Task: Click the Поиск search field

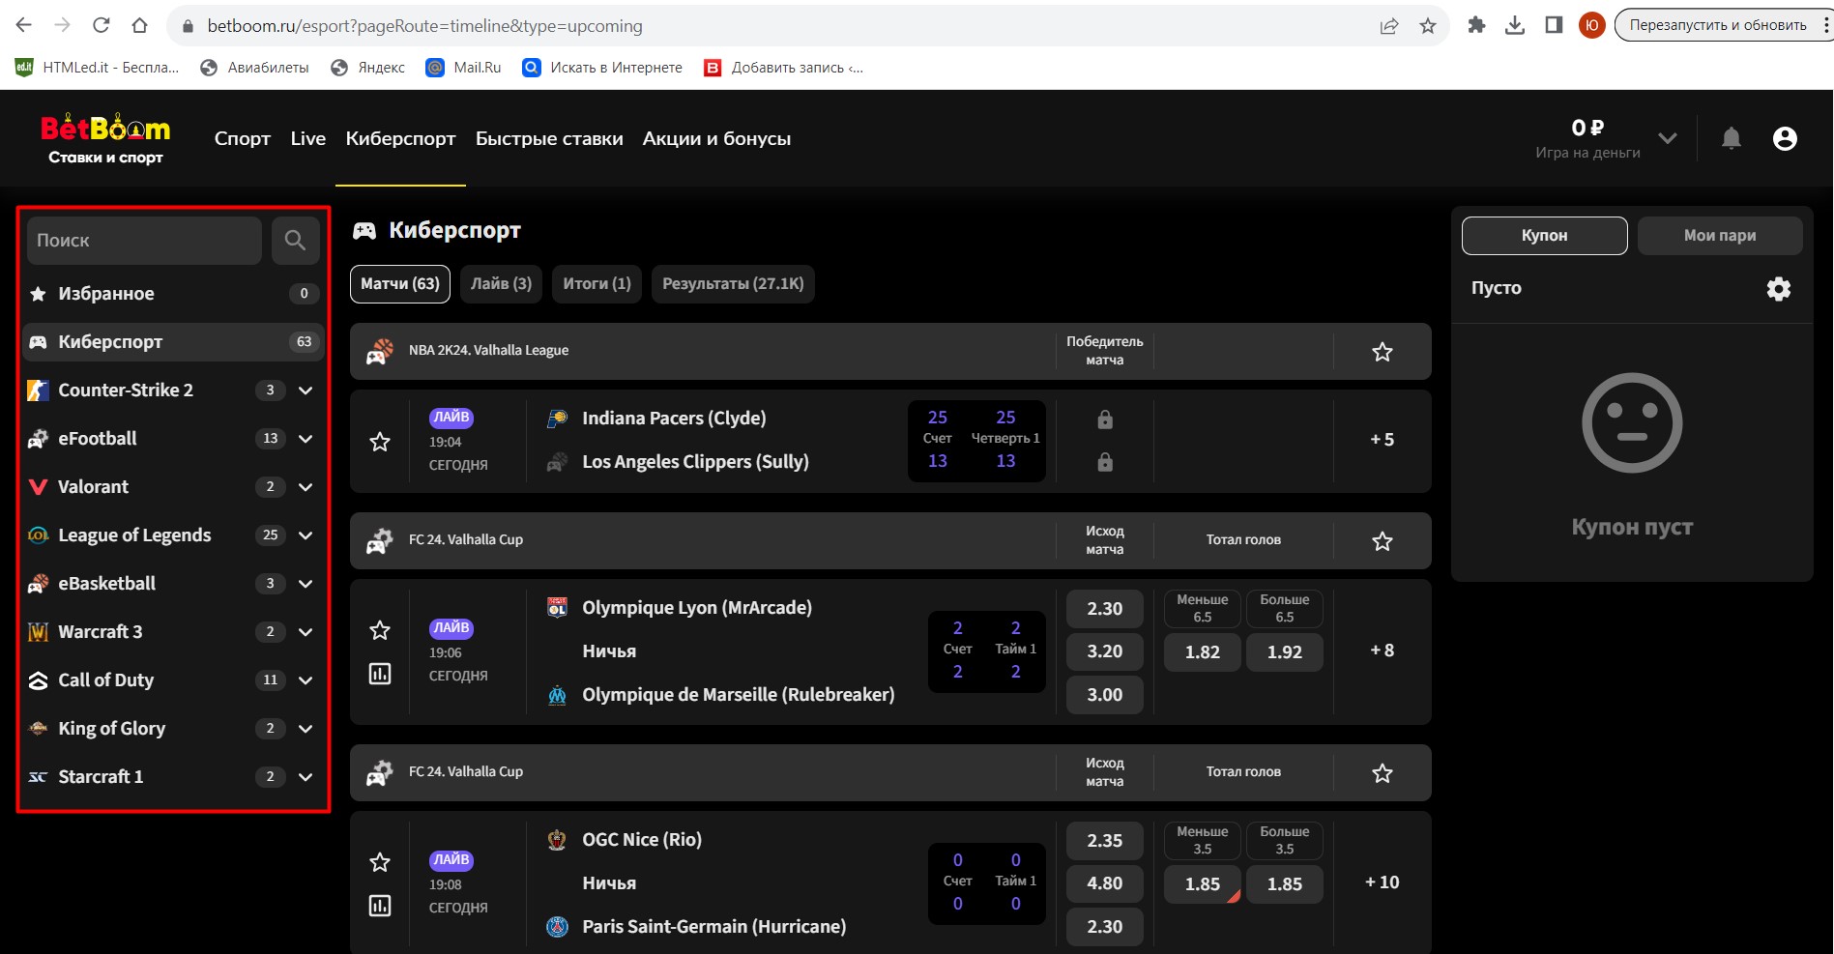Action: tap(145, 241)
